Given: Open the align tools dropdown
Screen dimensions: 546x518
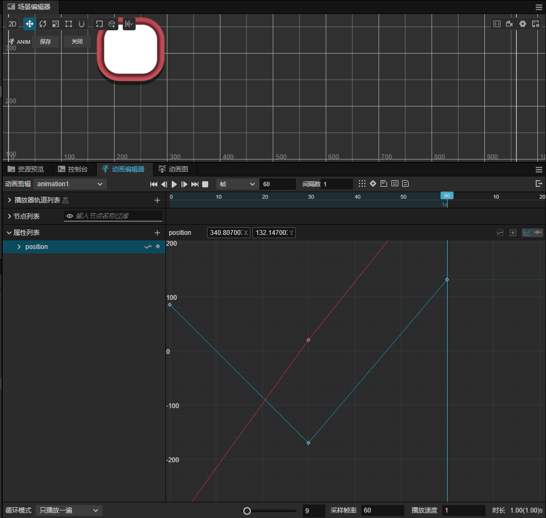Looking at the screenshot, I should [129, 24].
